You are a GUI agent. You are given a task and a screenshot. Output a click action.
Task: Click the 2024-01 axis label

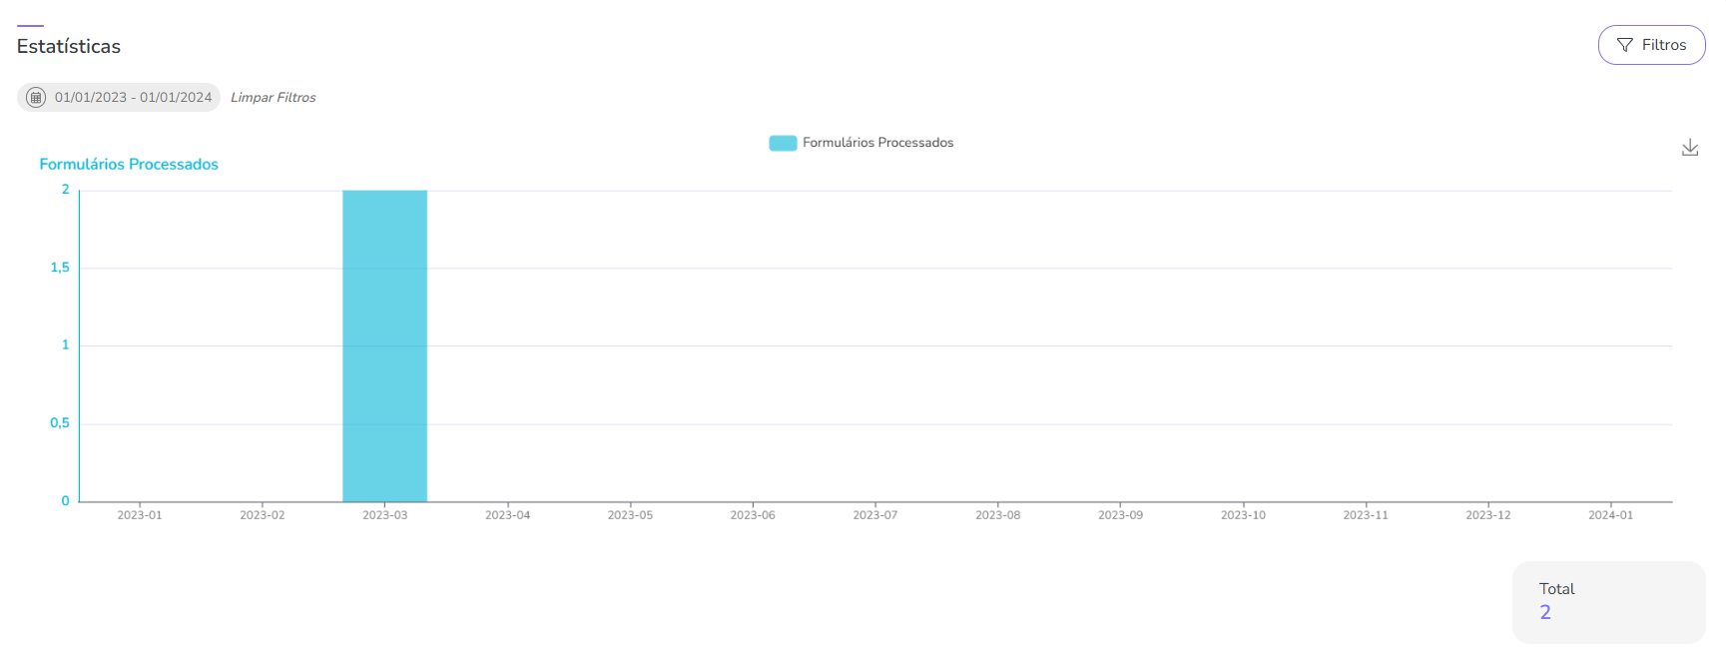pos(1610,515)
